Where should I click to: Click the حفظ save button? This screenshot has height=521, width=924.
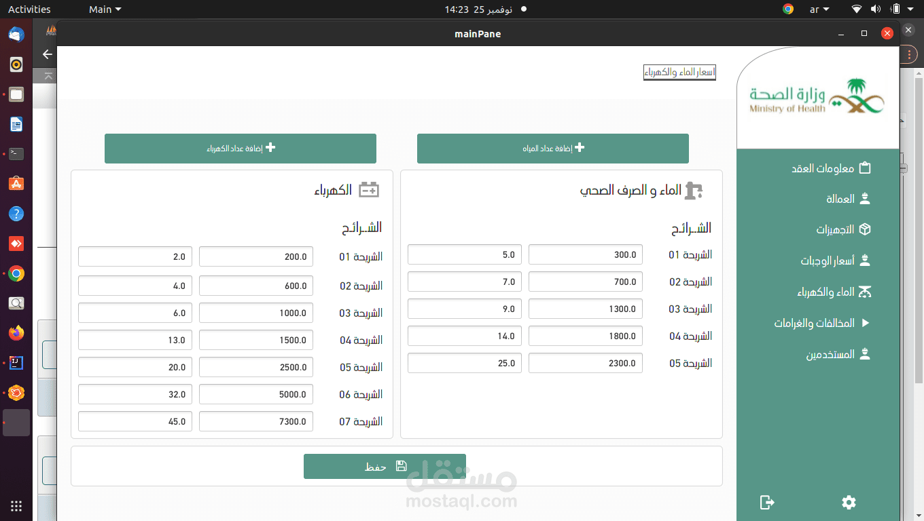click(385, 467)
